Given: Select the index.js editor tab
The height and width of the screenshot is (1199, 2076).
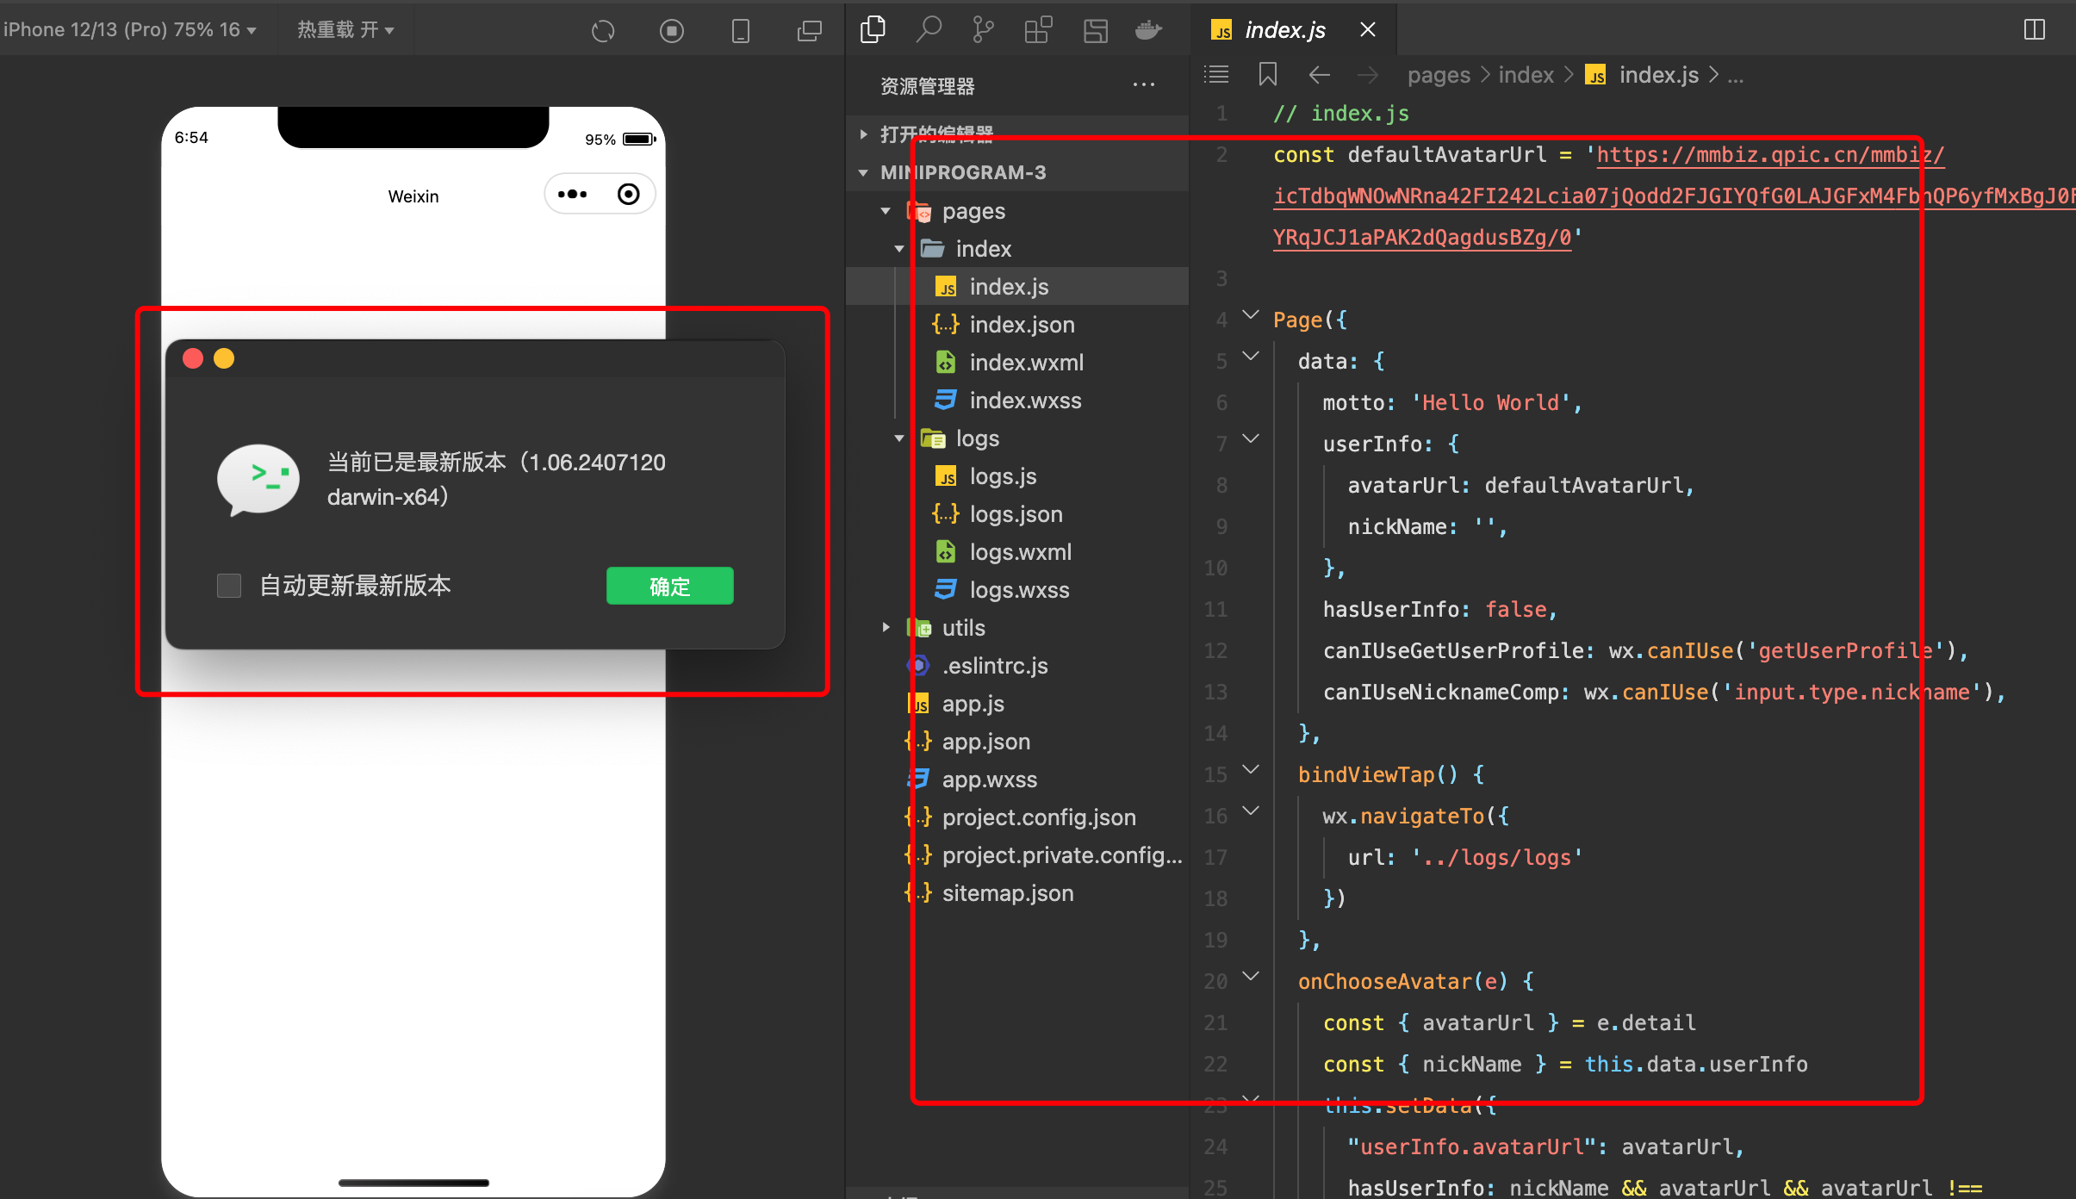Looking at the screenshot, I should coord(1284,30).
